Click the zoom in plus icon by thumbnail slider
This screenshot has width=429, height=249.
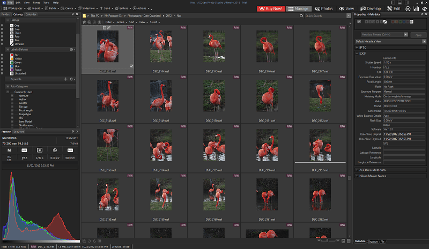[x=338, y=240]
